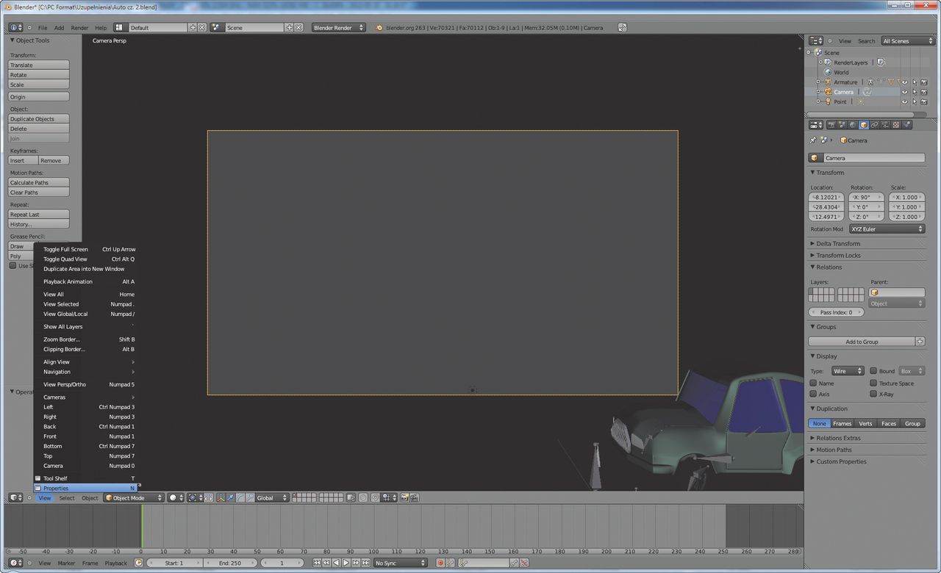Click the Camera object icon in outliner
Image resolution: width=941 pixels, height=573 pixels.
coord(828,92)
